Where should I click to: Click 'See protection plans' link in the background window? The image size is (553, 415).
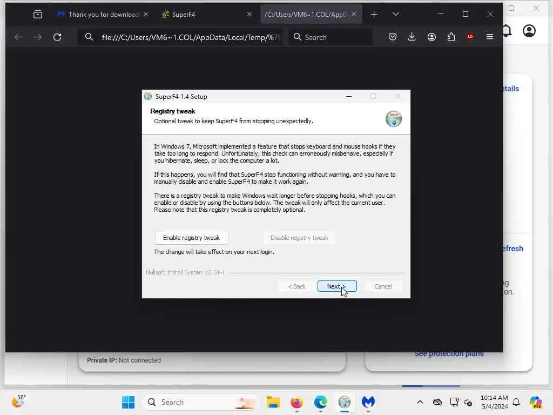pyautogui.click(x=449, y=354)
